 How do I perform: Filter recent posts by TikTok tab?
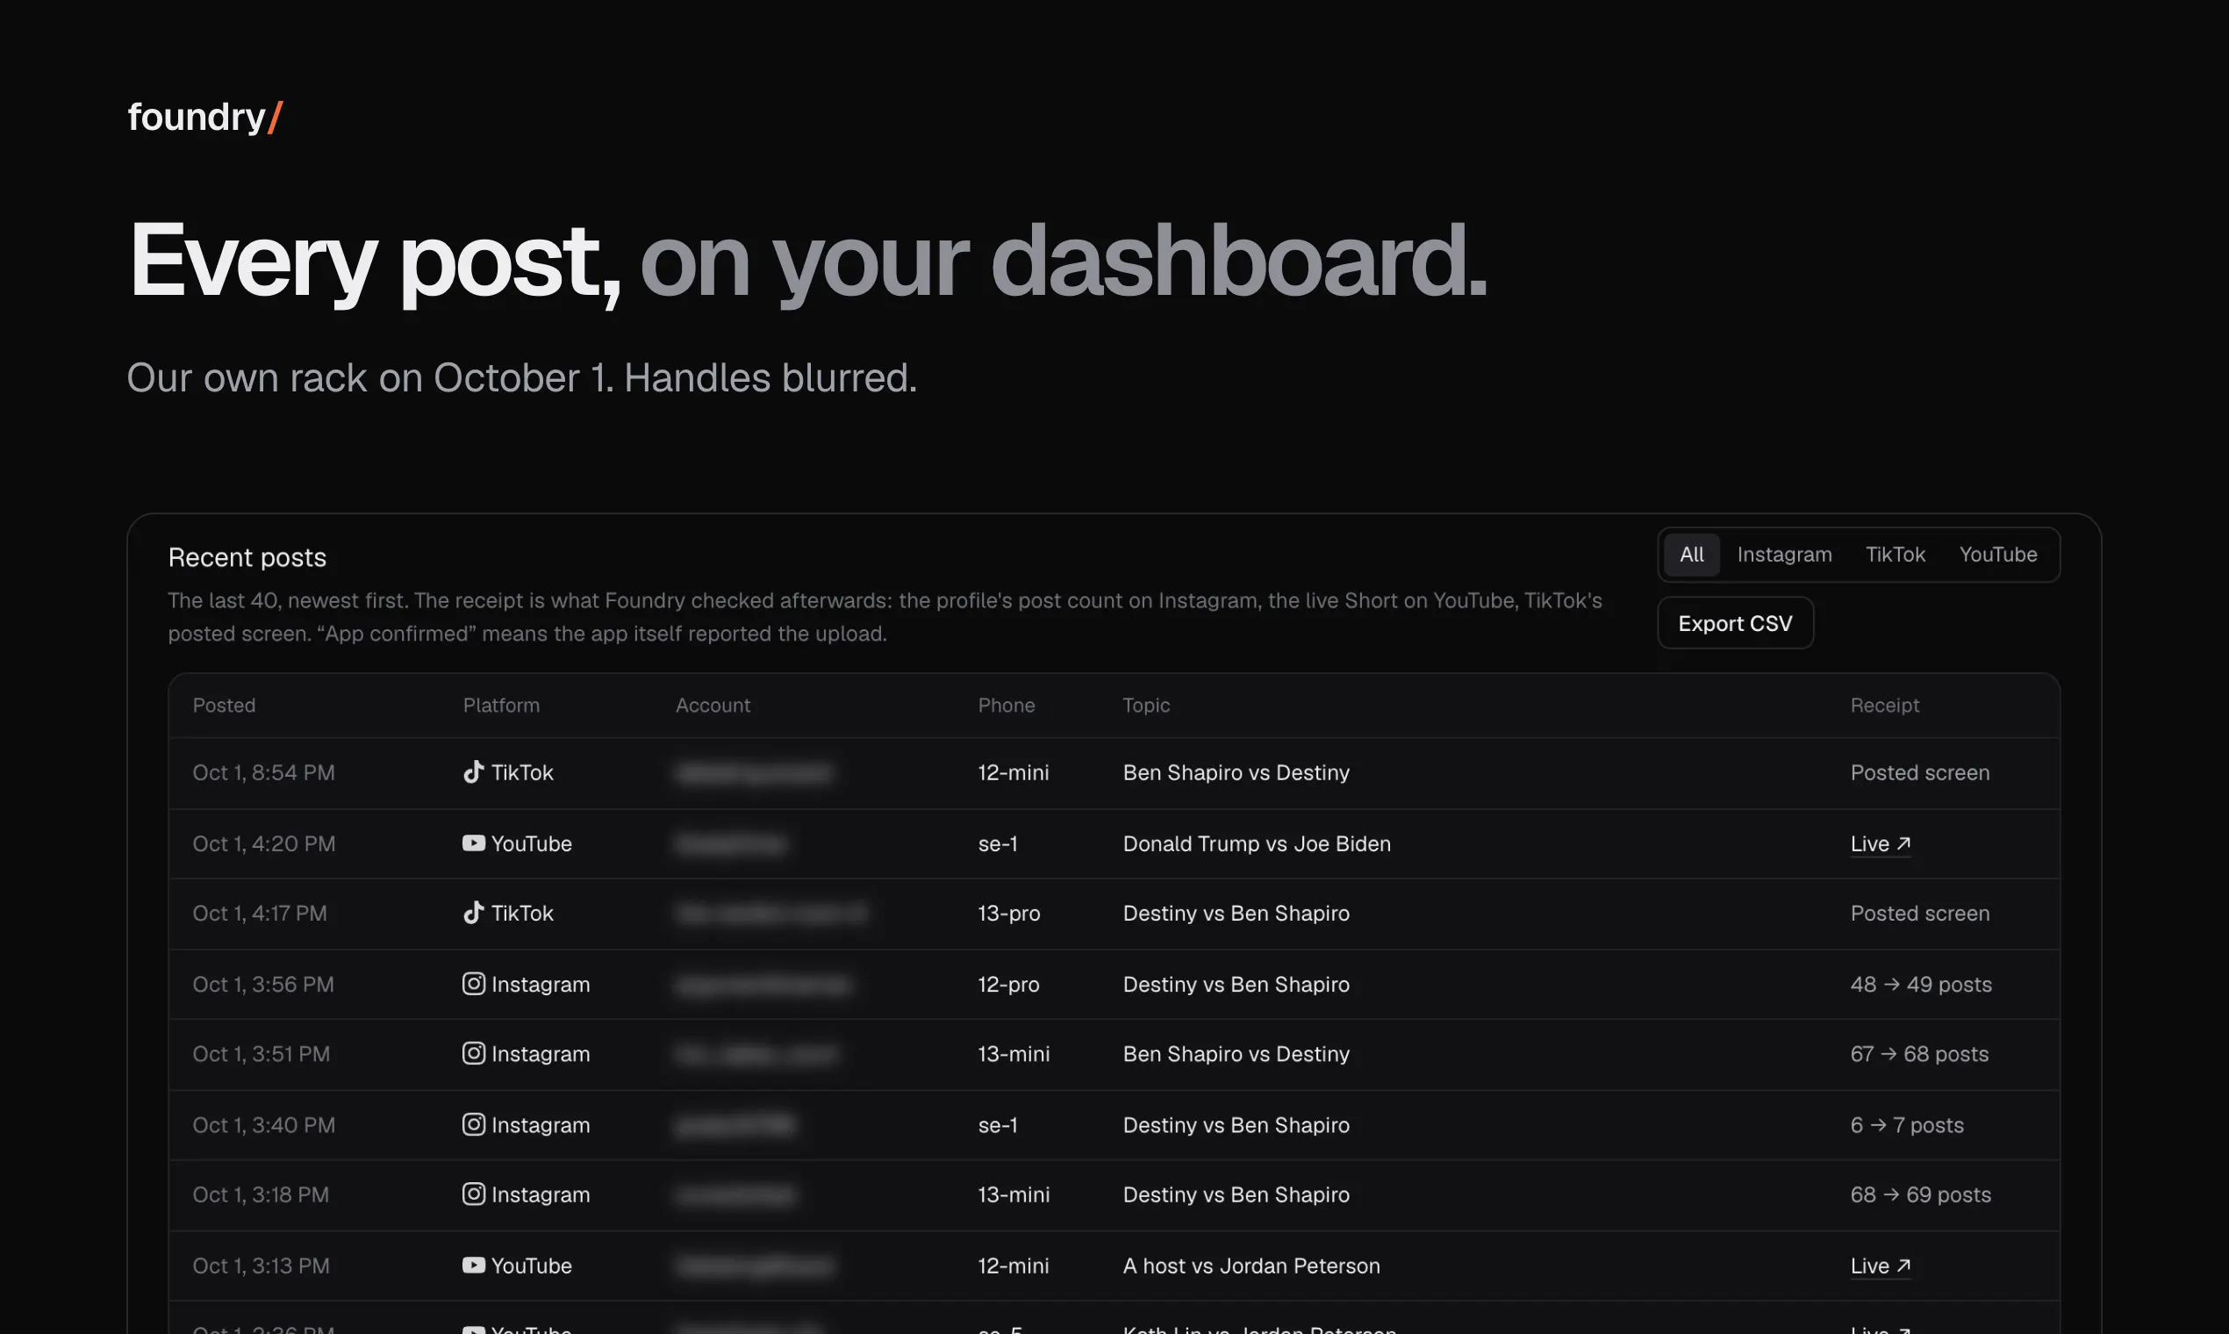click(1895, 555)
